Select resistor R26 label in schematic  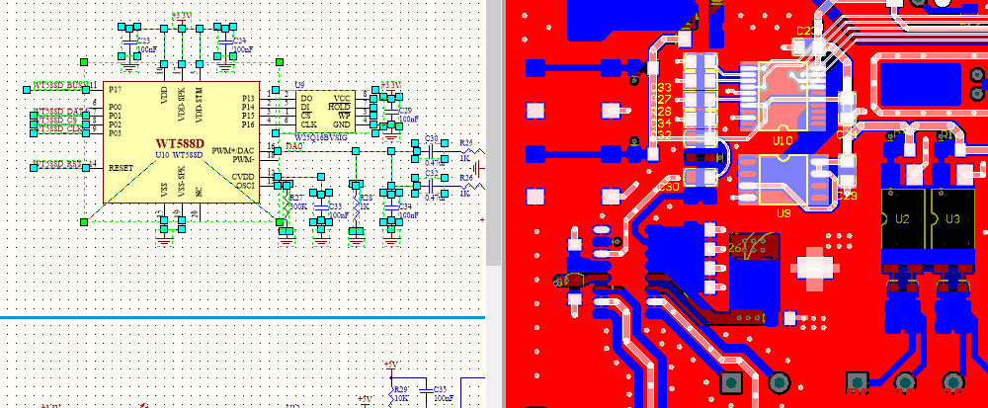(x=465, y=178)
